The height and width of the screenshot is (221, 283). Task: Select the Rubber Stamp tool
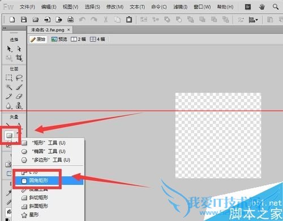click(x=19, y=106)
